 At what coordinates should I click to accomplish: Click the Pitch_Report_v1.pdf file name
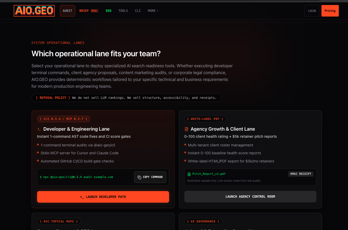pyautogui.click(x=209, y=174)
